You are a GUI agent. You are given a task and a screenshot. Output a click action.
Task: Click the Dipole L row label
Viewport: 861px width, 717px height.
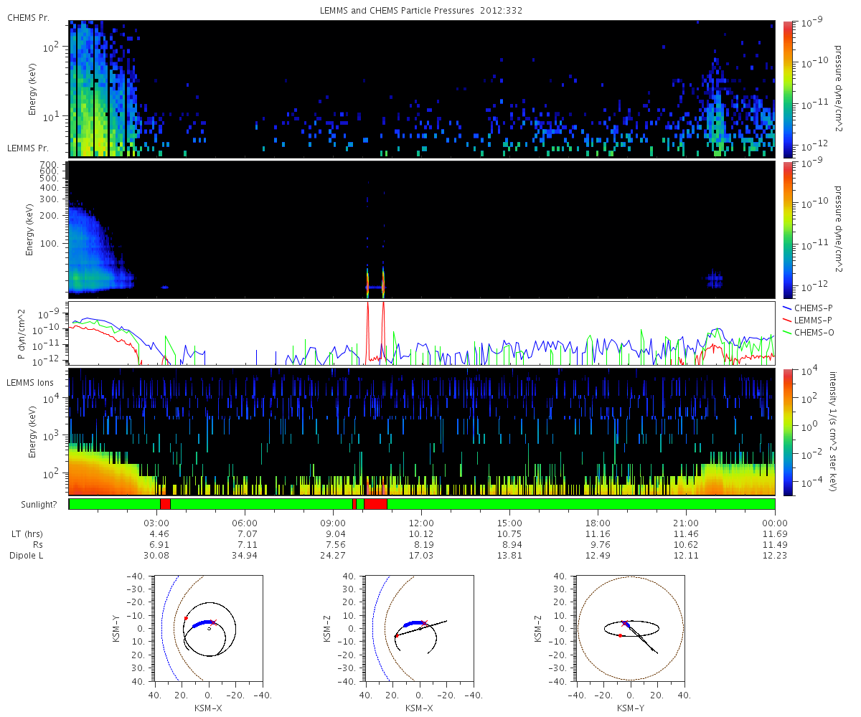click(28, 556)
